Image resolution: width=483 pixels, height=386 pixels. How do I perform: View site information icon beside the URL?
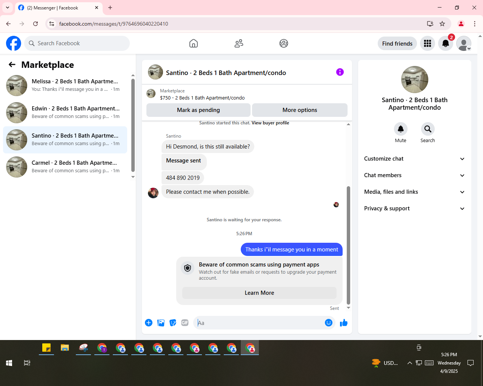[x=52, y=24]
